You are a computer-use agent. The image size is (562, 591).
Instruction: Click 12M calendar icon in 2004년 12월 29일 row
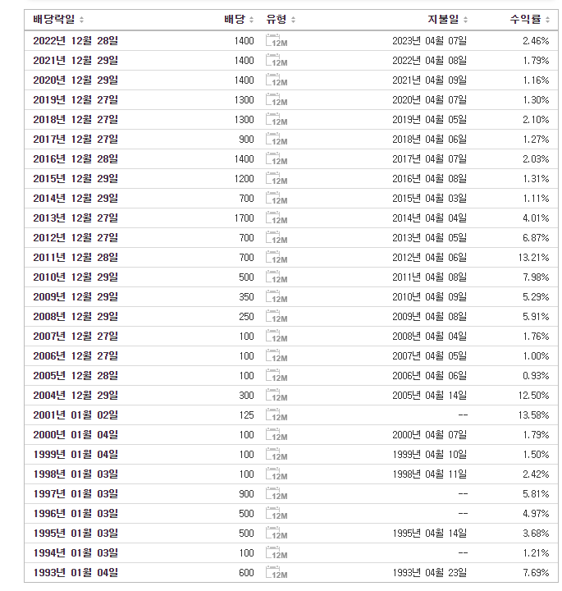click(x=276, y=396)
